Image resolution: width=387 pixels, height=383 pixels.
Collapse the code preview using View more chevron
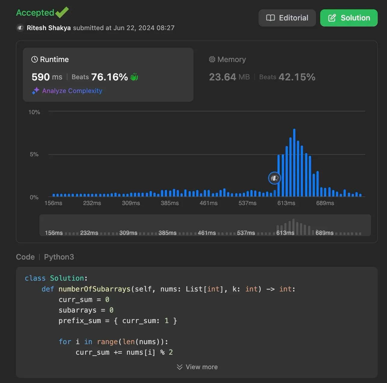(180, 367)
